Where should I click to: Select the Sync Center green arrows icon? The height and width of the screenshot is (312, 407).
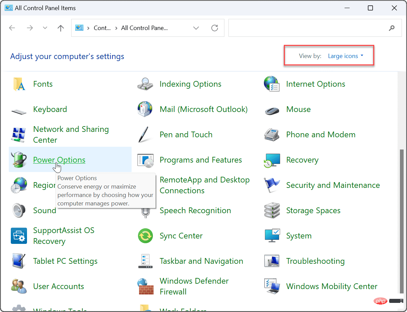point(145,236)
